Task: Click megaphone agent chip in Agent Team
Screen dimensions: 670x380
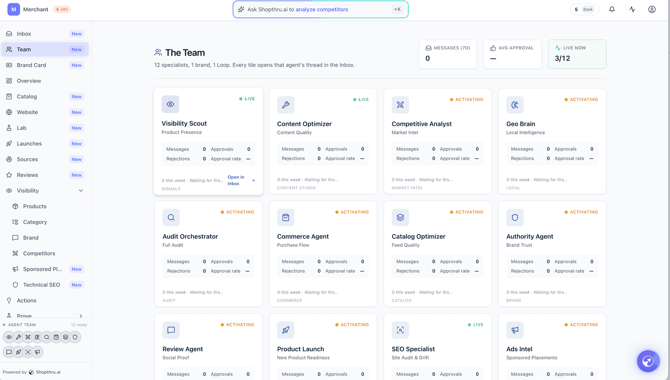Action: coord(37,352)
